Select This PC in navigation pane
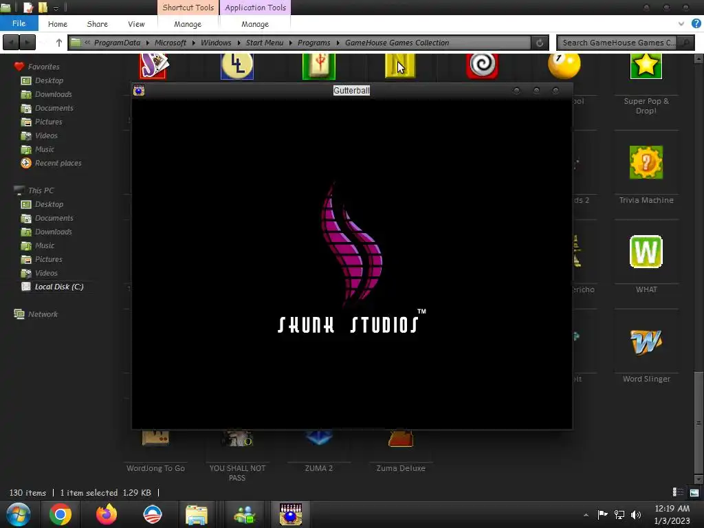This screenshot has width=704, height=528. coord(41,190)
